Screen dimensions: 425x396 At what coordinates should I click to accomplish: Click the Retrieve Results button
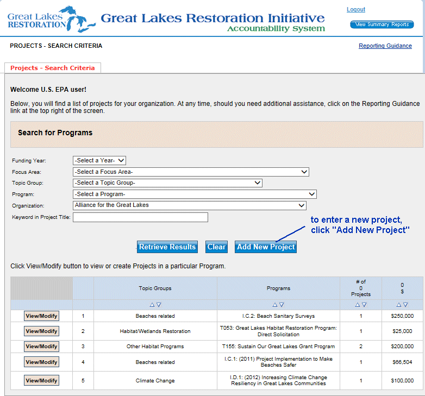(x=167, y=247)
